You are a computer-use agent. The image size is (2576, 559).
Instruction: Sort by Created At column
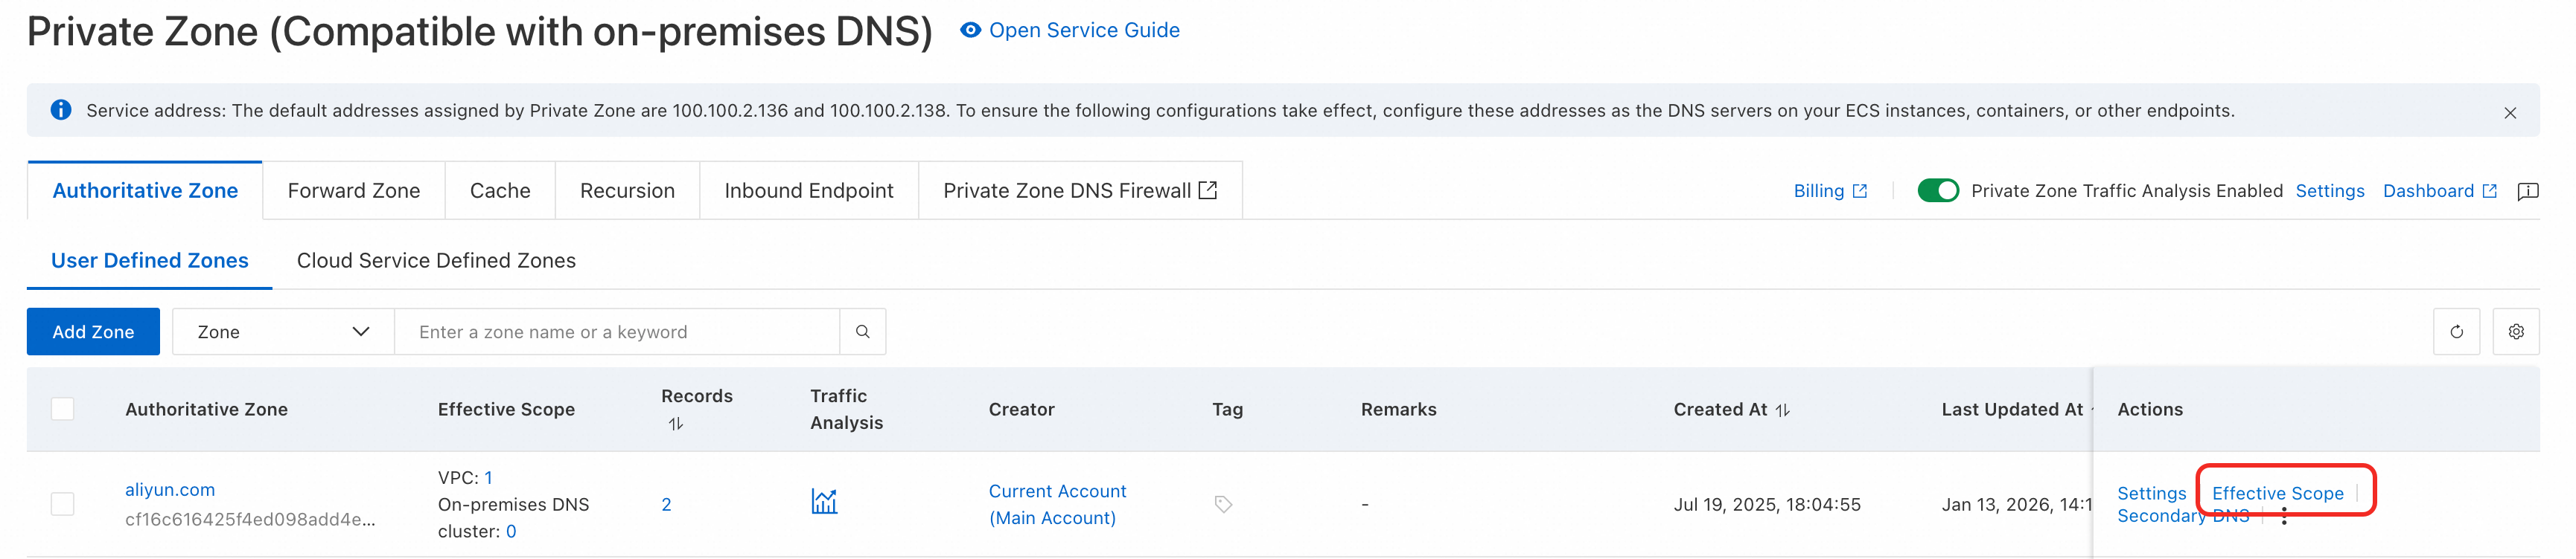1782,410
